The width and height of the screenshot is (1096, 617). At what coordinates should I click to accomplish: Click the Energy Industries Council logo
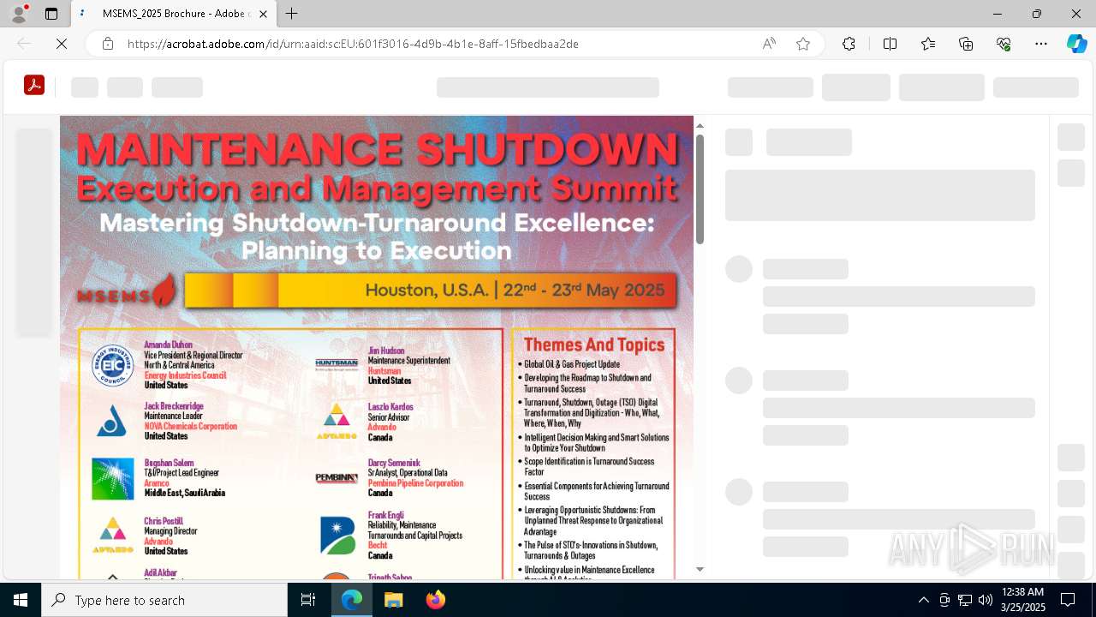point(113,366)
